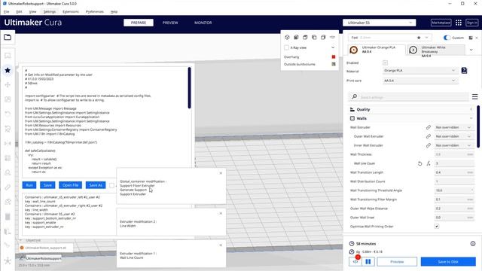Open Outer Wall Extruder dropdown
Screen dimensions: 482x271
453,136
